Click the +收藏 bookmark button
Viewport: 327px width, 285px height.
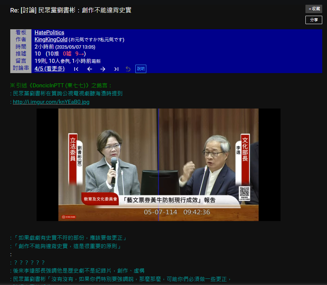[x=314, y=9]
